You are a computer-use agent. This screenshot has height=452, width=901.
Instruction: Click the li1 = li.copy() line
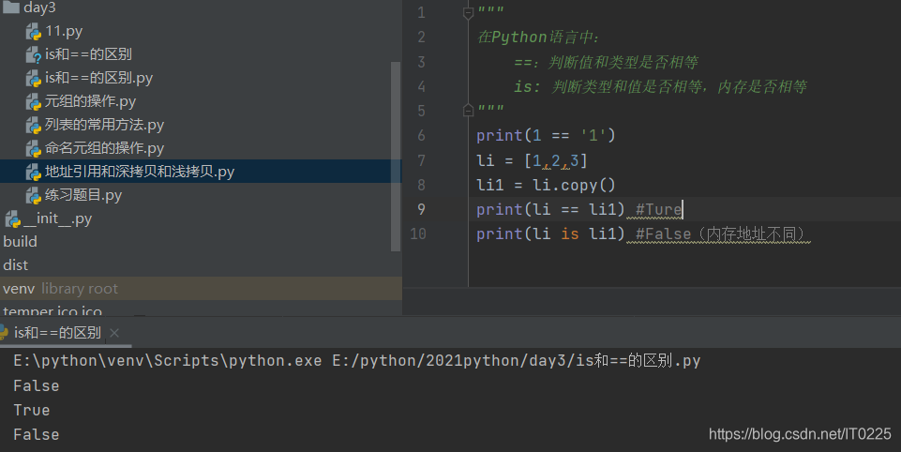click(546, 185)
